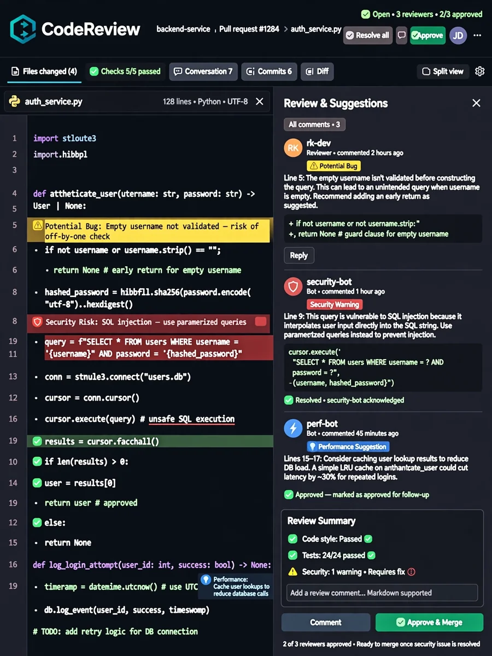Open the Commits 6 tab
The width and height of the screenshot is (492, 656).
point(270,71)
